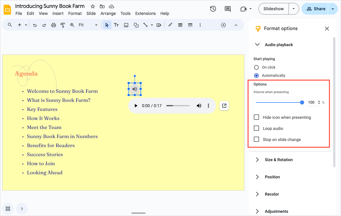341x216 pixels.
Task: Expand the Size & Rotation section
Action: pos(257,160)
